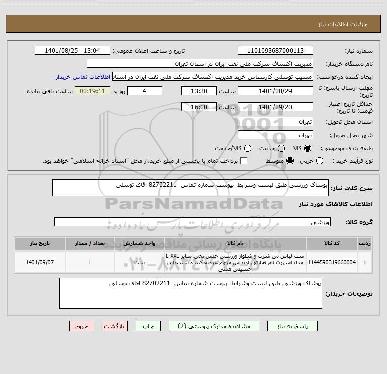Click the پاسخ به نیاز button
This screenshot has height=374, width=387.
pyautogui.click(x=292, y=326)
